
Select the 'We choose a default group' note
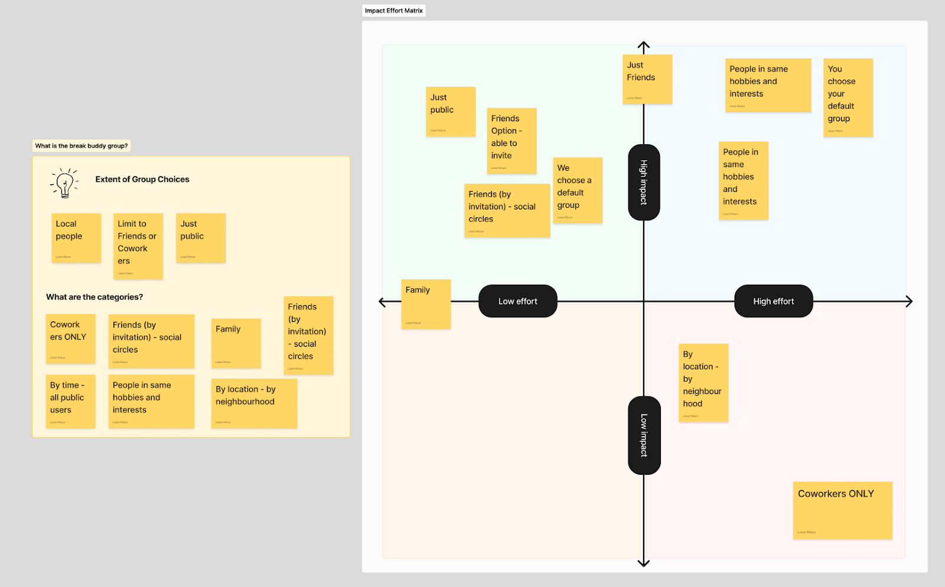577,190
